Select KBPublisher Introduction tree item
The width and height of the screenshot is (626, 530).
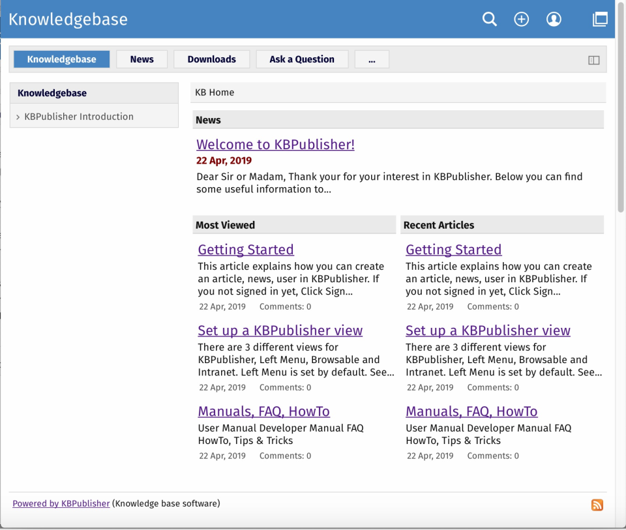(x=79, y=117)
